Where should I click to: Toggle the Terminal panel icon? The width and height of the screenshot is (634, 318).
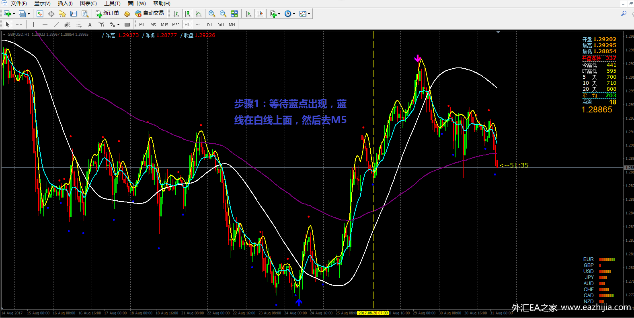[x=74, y=14]
